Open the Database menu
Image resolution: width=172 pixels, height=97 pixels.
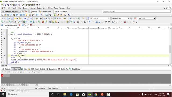pos(33,8)
